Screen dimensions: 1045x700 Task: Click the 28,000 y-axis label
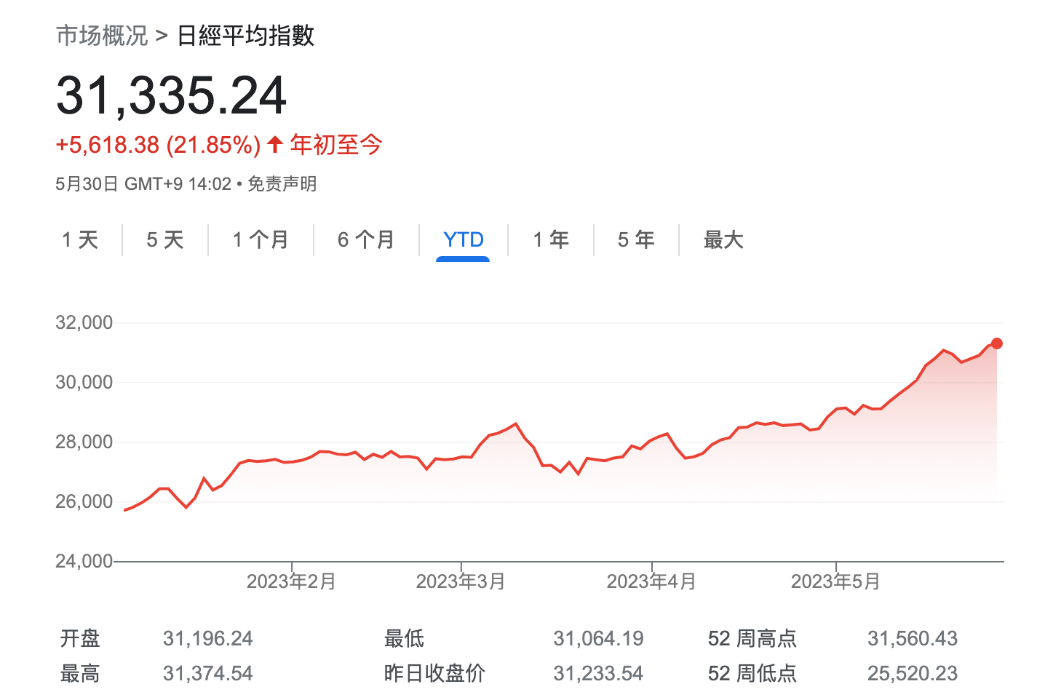84,442
